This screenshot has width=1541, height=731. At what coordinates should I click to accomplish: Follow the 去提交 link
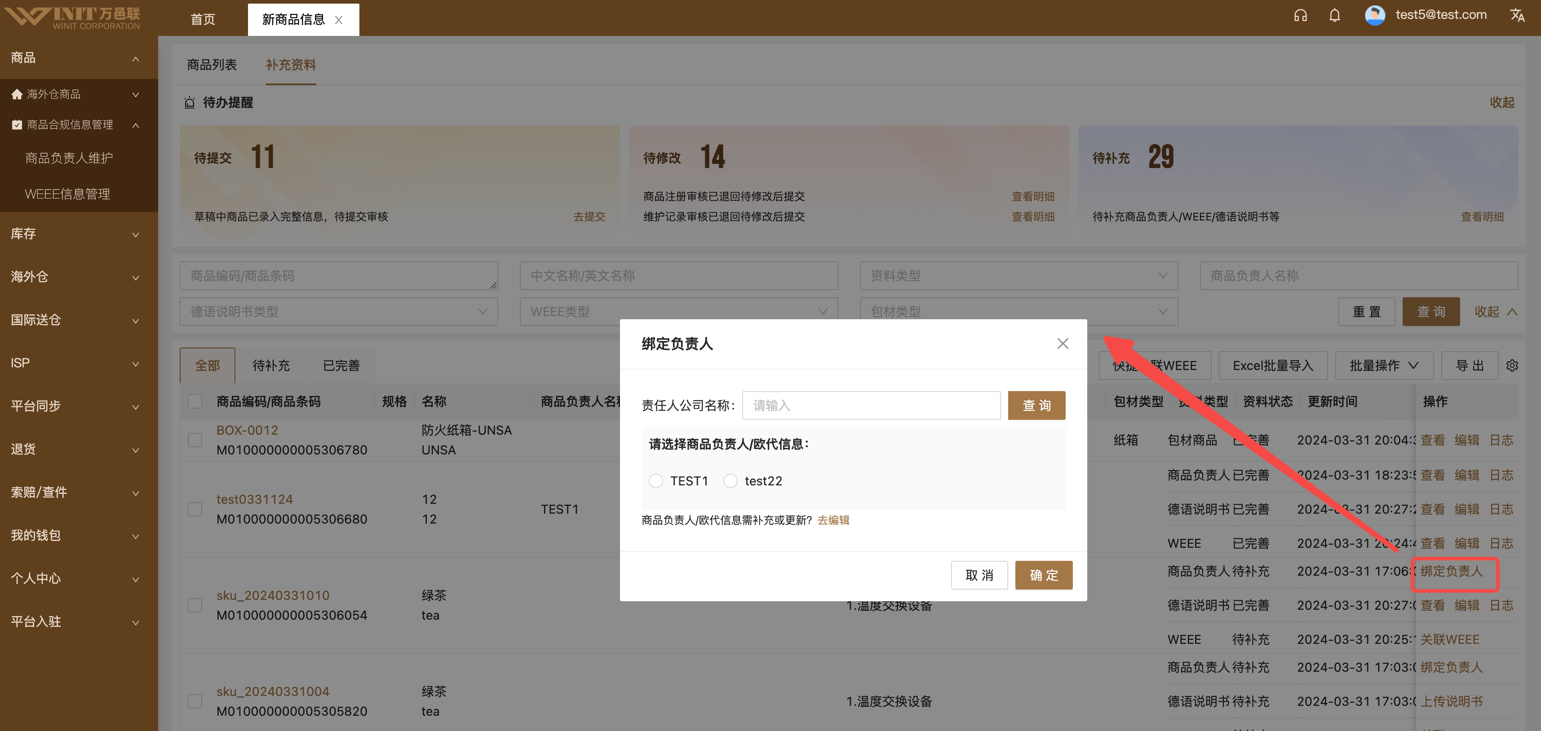589,216
